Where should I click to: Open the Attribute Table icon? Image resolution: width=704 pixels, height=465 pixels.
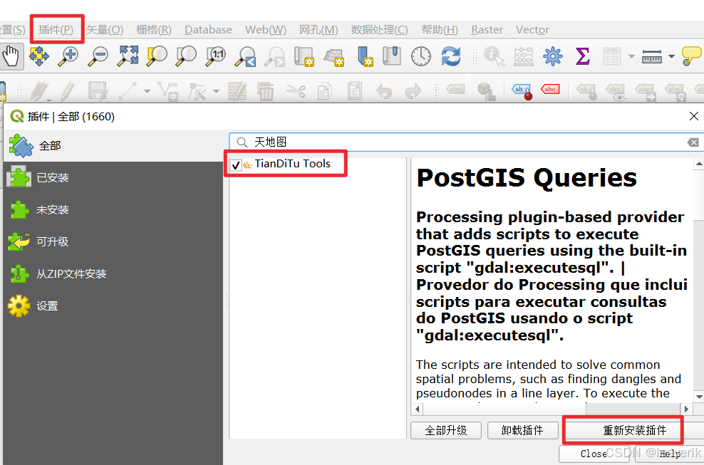[x=611, y=56]
